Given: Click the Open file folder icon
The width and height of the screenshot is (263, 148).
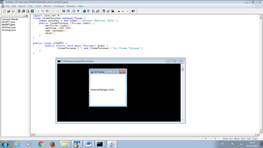Looking at the screenshot, I should [9, 11].
